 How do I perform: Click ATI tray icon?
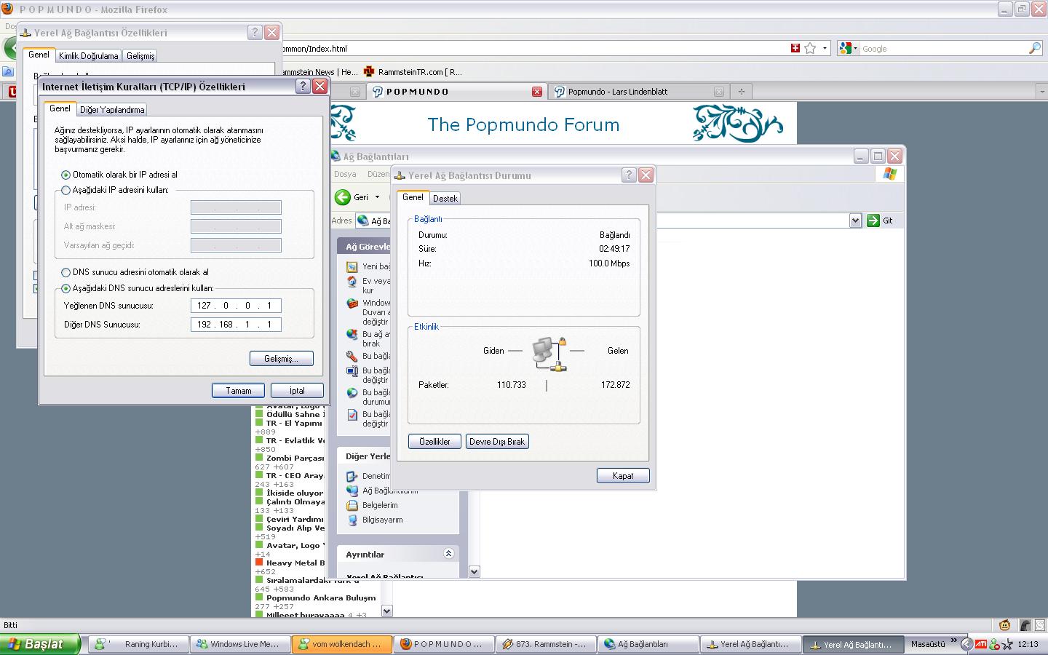tap(981, 644)
